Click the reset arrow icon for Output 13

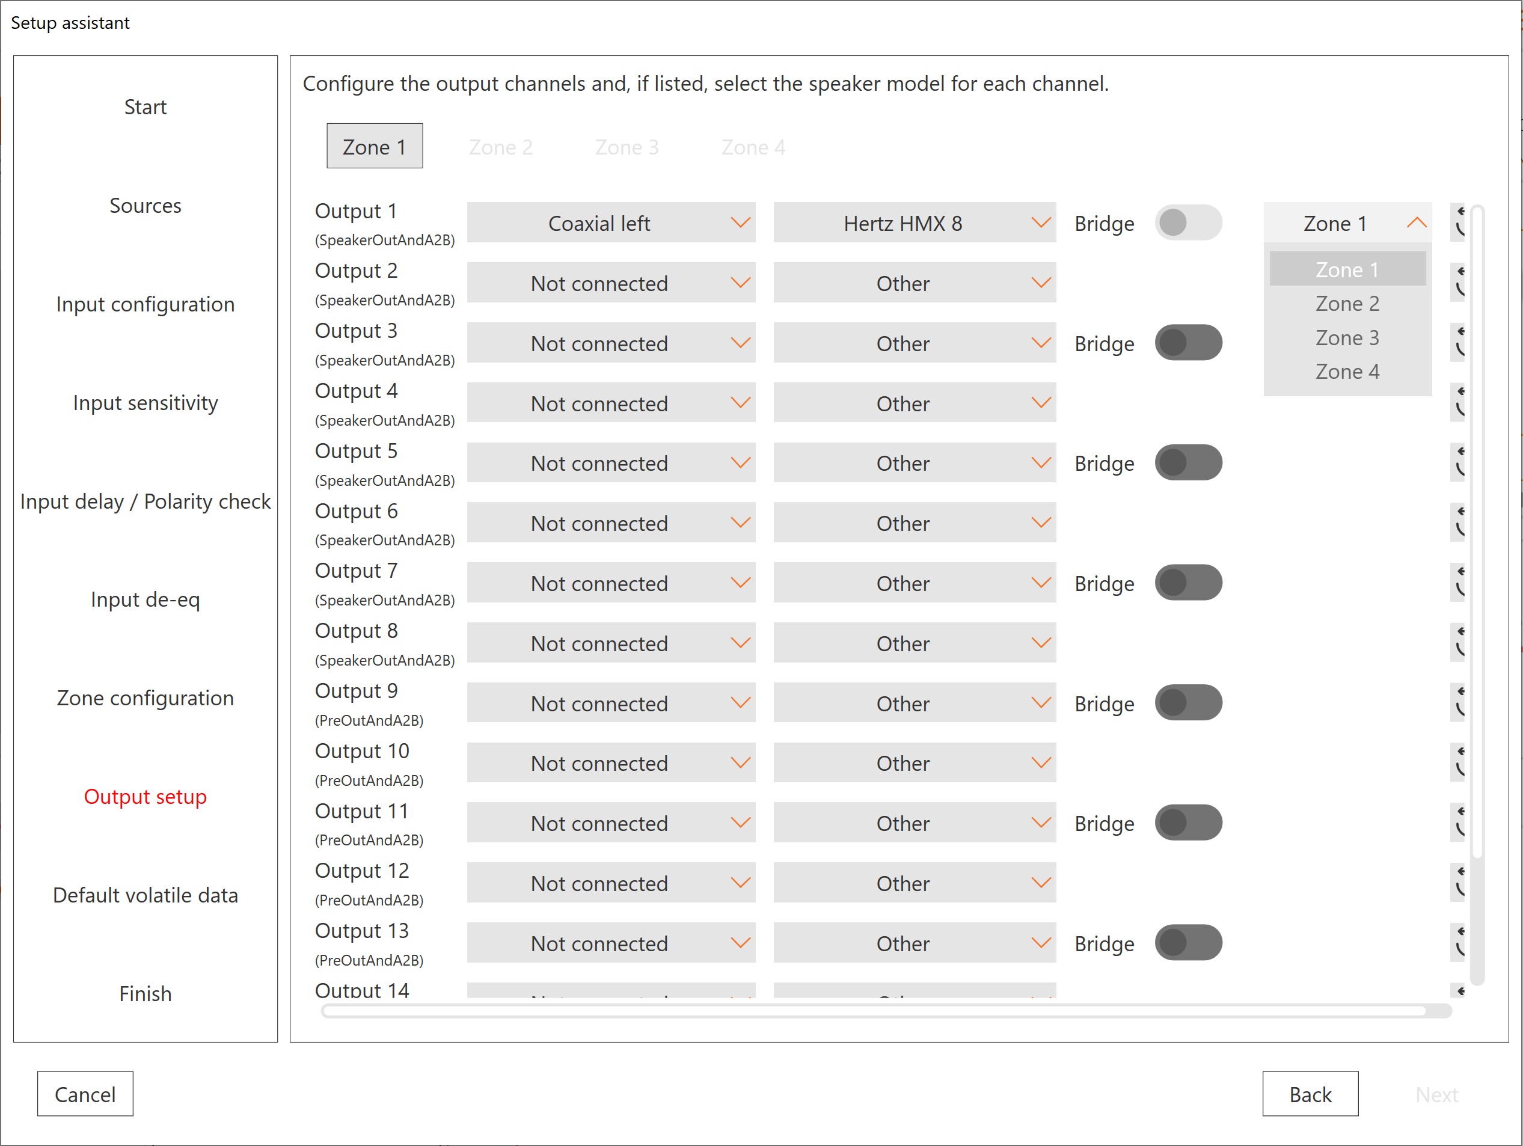(1457, 942)
